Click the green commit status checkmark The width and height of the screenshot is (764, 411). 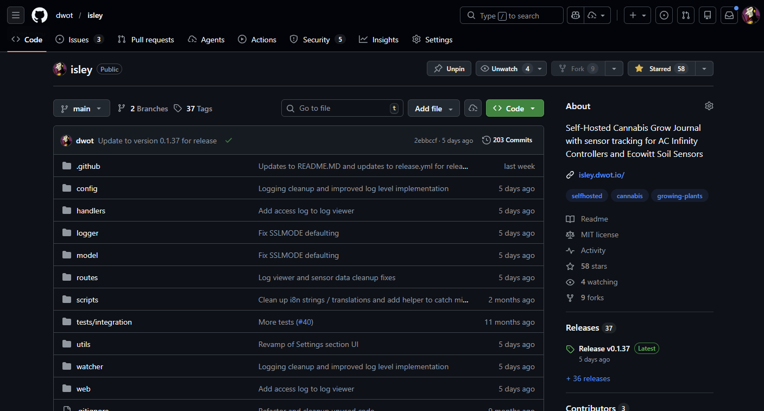[x=228, y=140]
